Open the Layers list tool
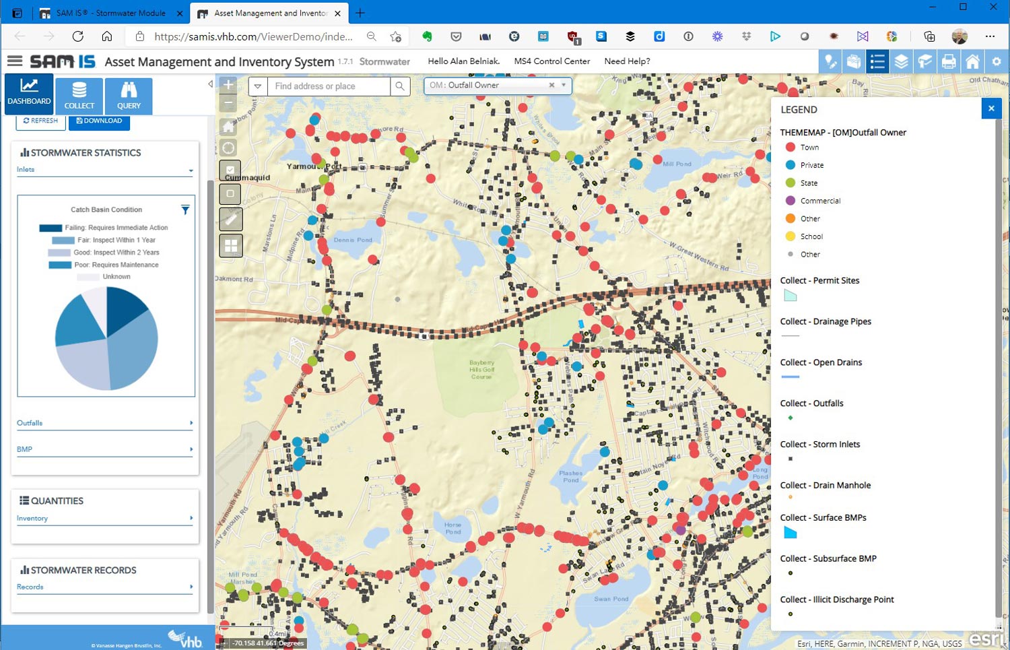1010x650 pixels. pos(901,62)
